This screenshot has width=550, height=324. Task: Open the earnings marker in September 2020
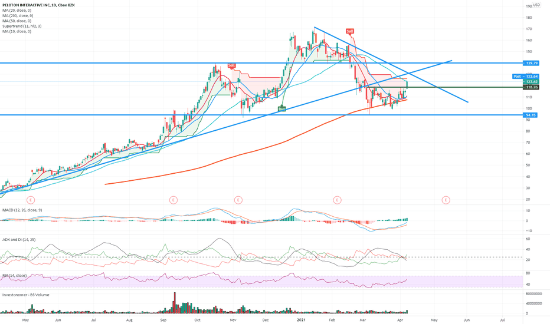[173, 200]
